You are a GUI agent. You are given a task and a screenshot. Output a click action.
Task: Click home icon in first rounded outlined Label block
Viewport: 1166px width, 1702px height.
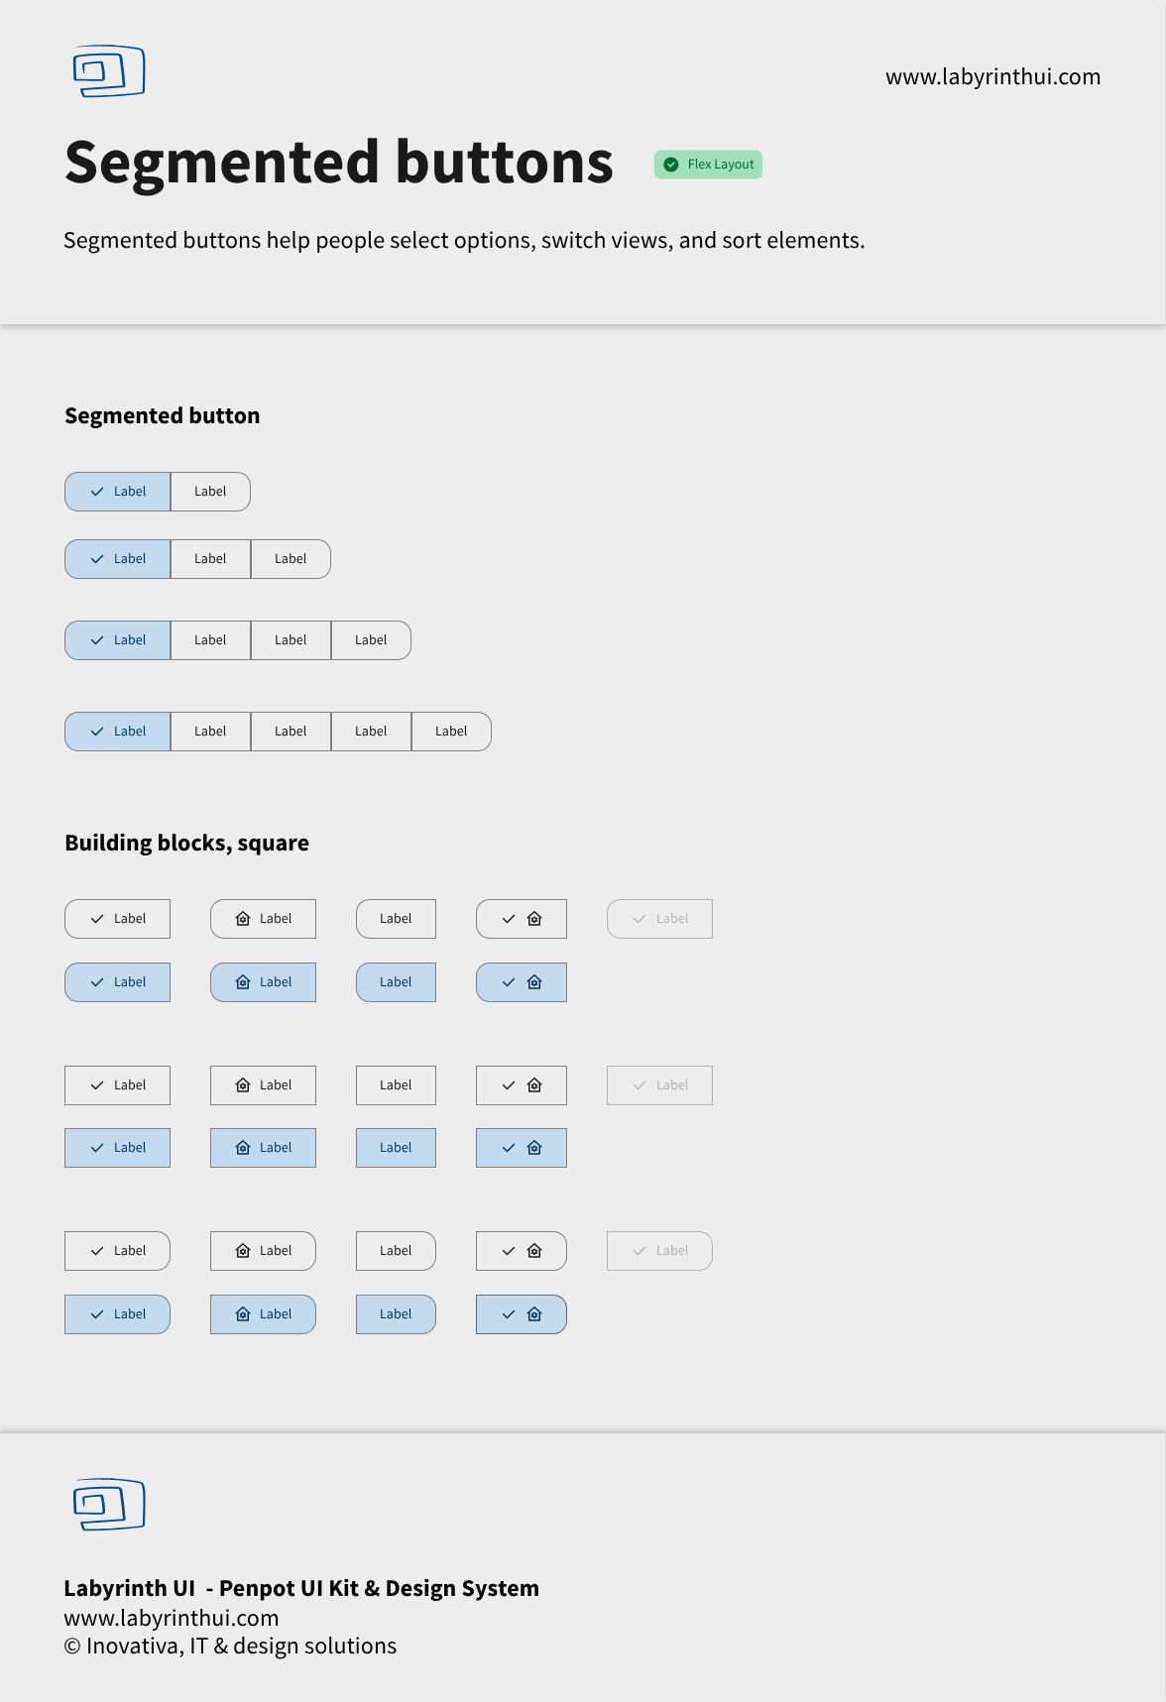pyautogui.click(x=243, y=919)
